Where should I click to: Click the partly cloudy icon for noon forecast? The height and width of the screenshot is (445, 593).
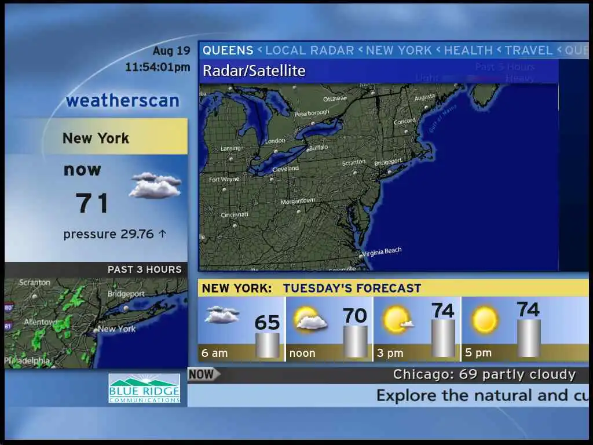point(310,319)
